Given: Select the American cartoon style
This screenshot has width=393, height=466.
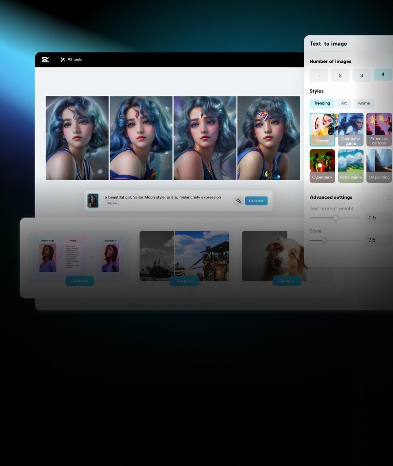Looking at the screenshot, I should [379, 129].
